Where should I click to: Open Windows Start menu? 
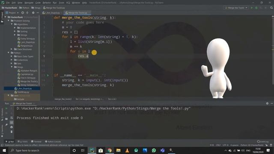click(x=4, y=150)
